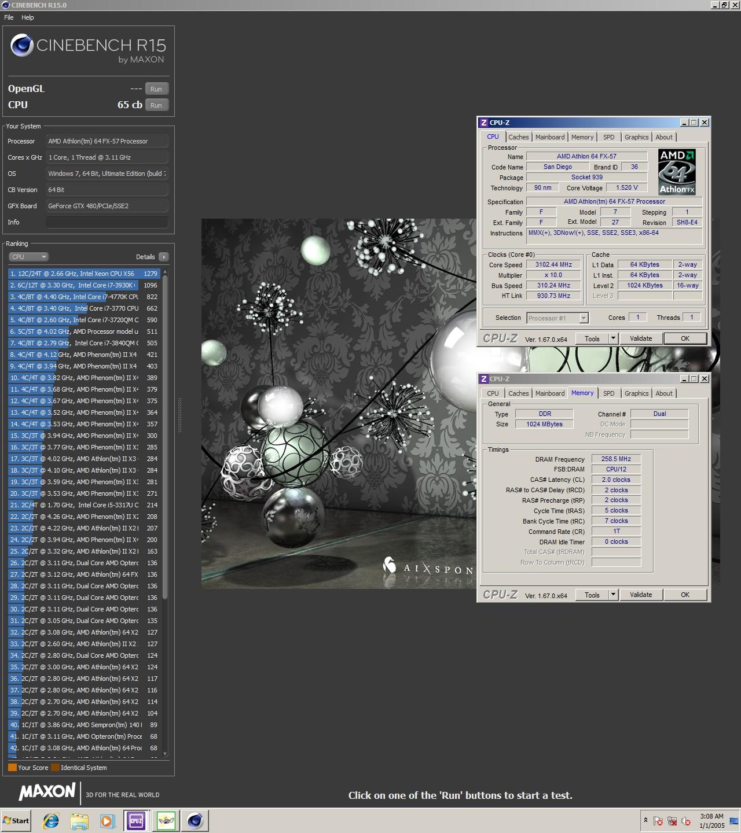Open Caches tab in upper CPU-Z window
The width and height of the screenshot is (741, 833).
tap(519, 137)
